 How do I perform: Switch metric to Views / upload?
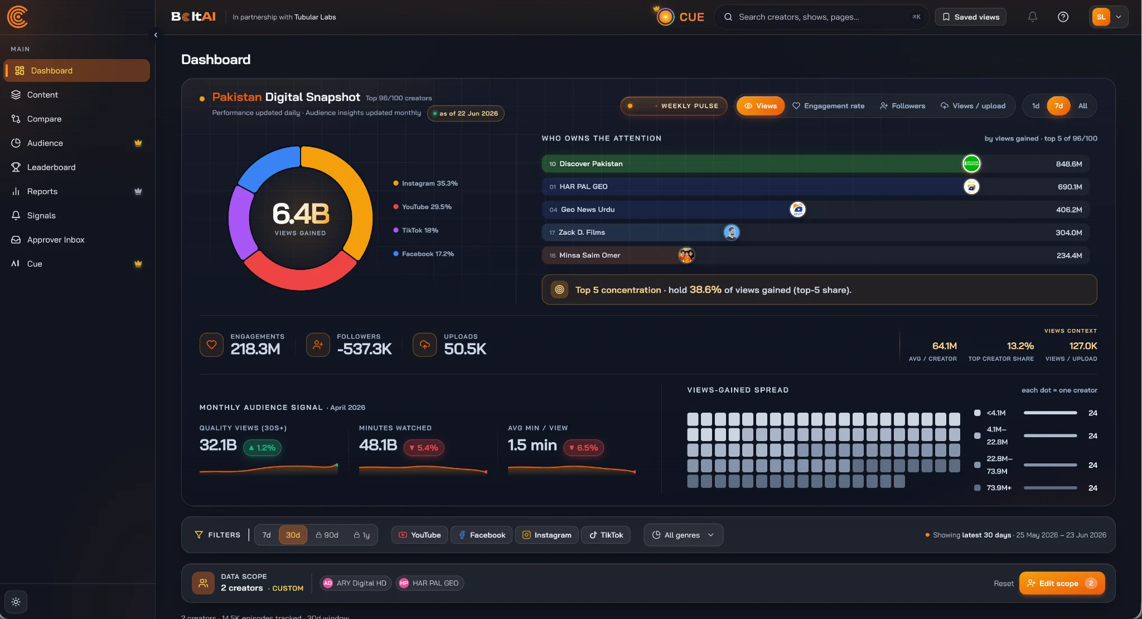click(972, 106)
